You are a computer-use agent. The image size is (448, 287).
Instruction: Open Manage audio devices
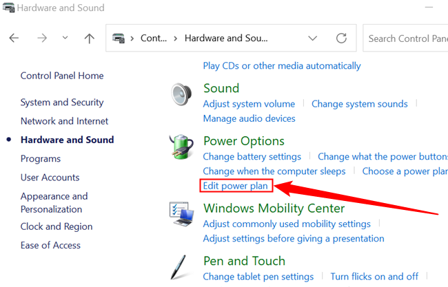coord(249,118)
